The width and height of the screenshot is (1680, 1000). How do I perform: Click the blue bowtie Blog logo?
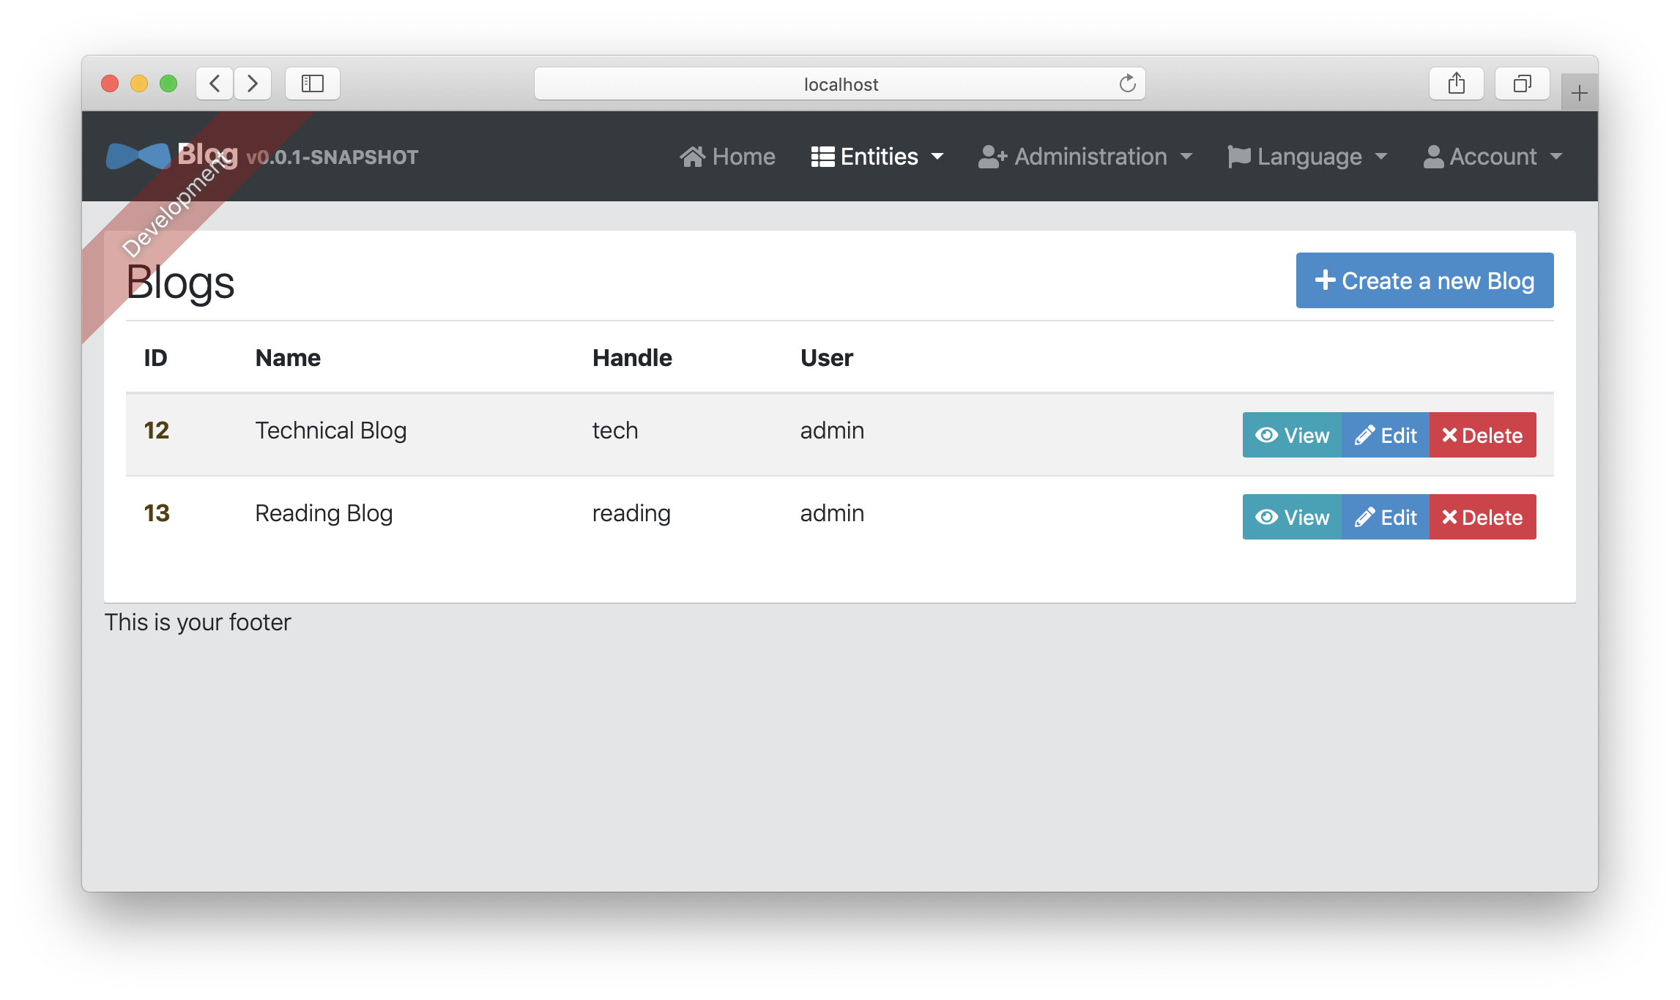(138, 156)
